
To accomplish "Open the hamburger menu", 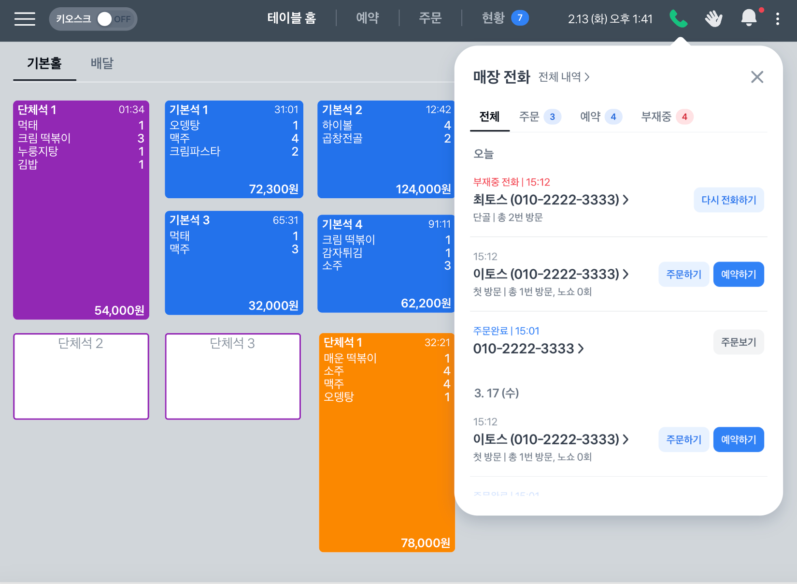I will click(x=25, y=19).
